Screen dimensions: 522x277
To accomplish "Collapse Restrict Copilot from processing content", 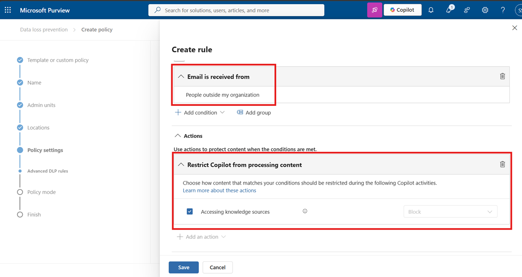I will pos(181,165).
